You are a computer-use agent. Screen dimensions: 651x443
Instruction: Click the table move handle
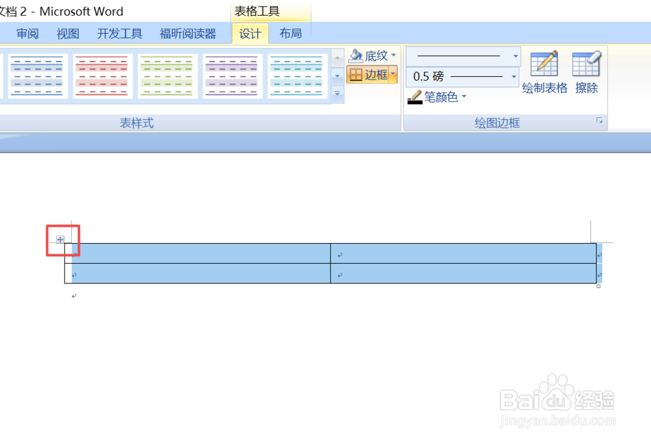(60, 239)
